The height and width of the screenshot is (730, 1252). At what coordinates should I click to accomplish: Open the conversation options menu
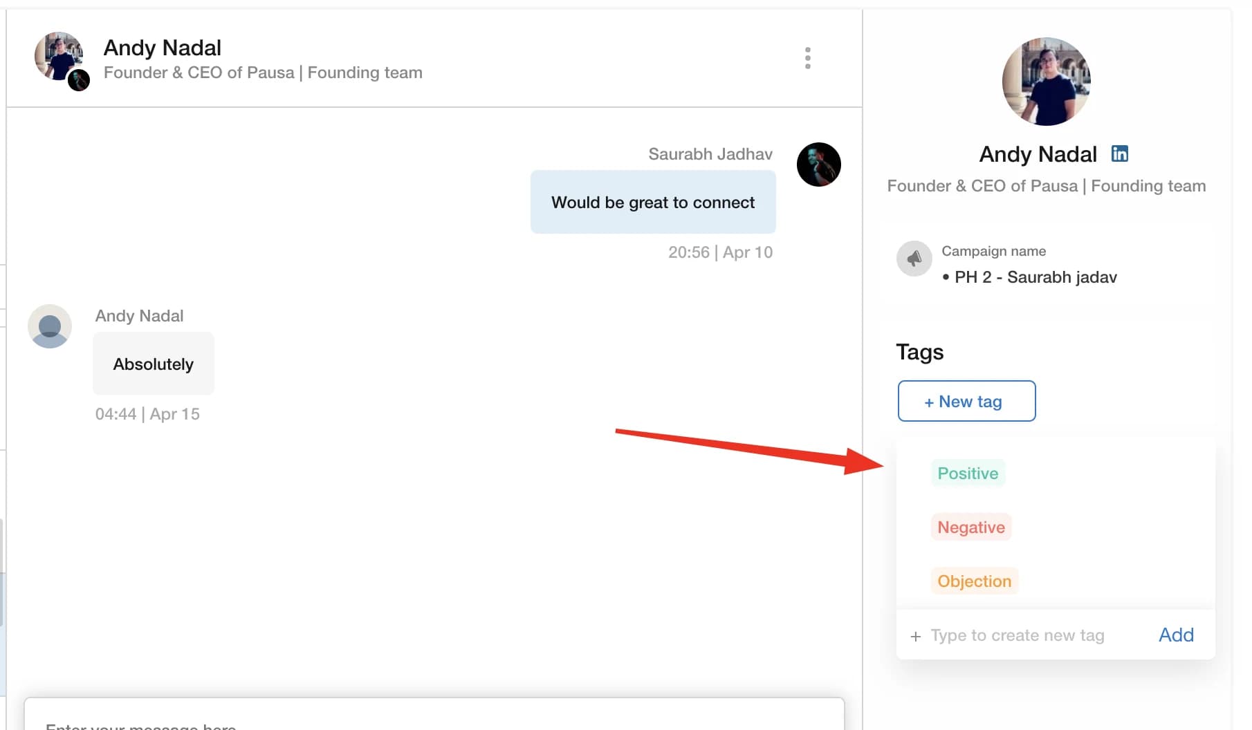[x=807, y=59]
